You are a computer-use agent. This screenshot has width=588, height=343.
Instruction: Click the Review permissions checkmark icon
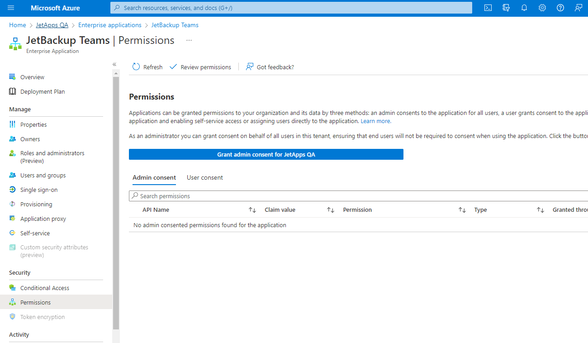coord(173,67)
